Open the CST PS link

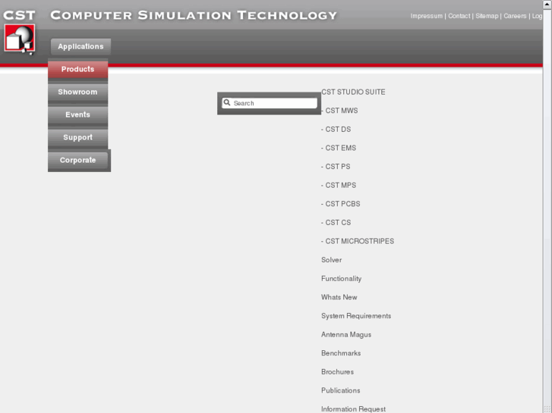point(337,167)
